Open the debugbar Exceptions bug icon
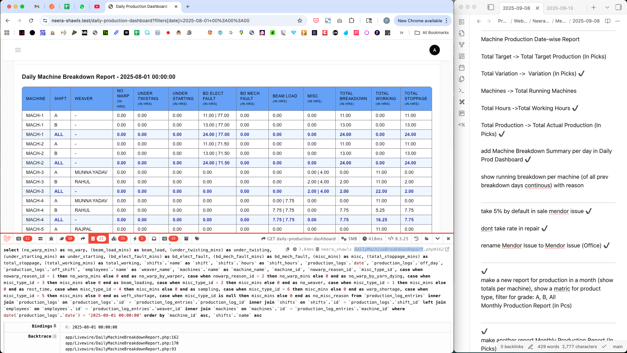This screenshot has height=353, width=627. [51, 239]
